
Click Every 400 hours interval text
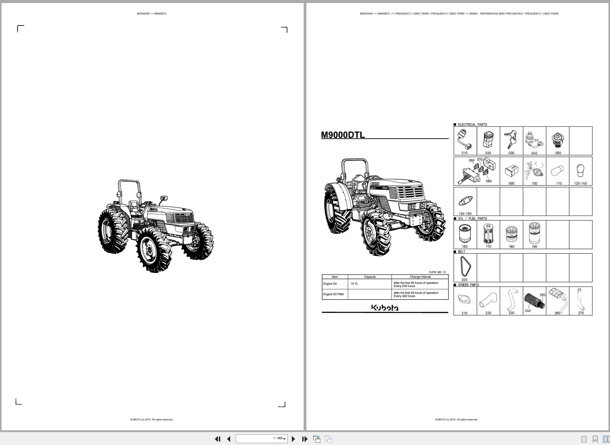coord(404,296)
